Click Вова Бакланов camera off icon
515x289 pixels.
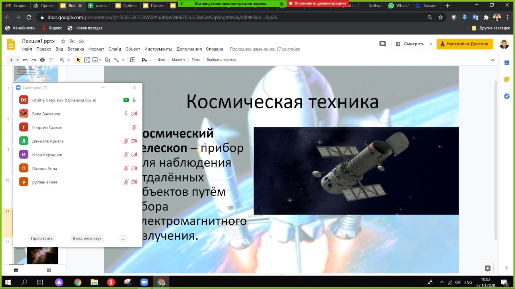134,114
